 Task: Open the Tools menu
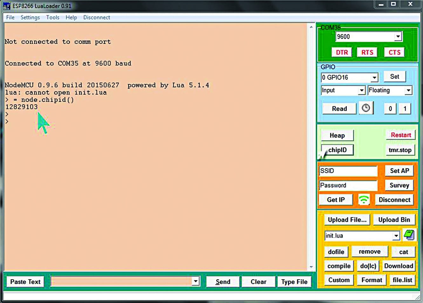tap(52, 17)
